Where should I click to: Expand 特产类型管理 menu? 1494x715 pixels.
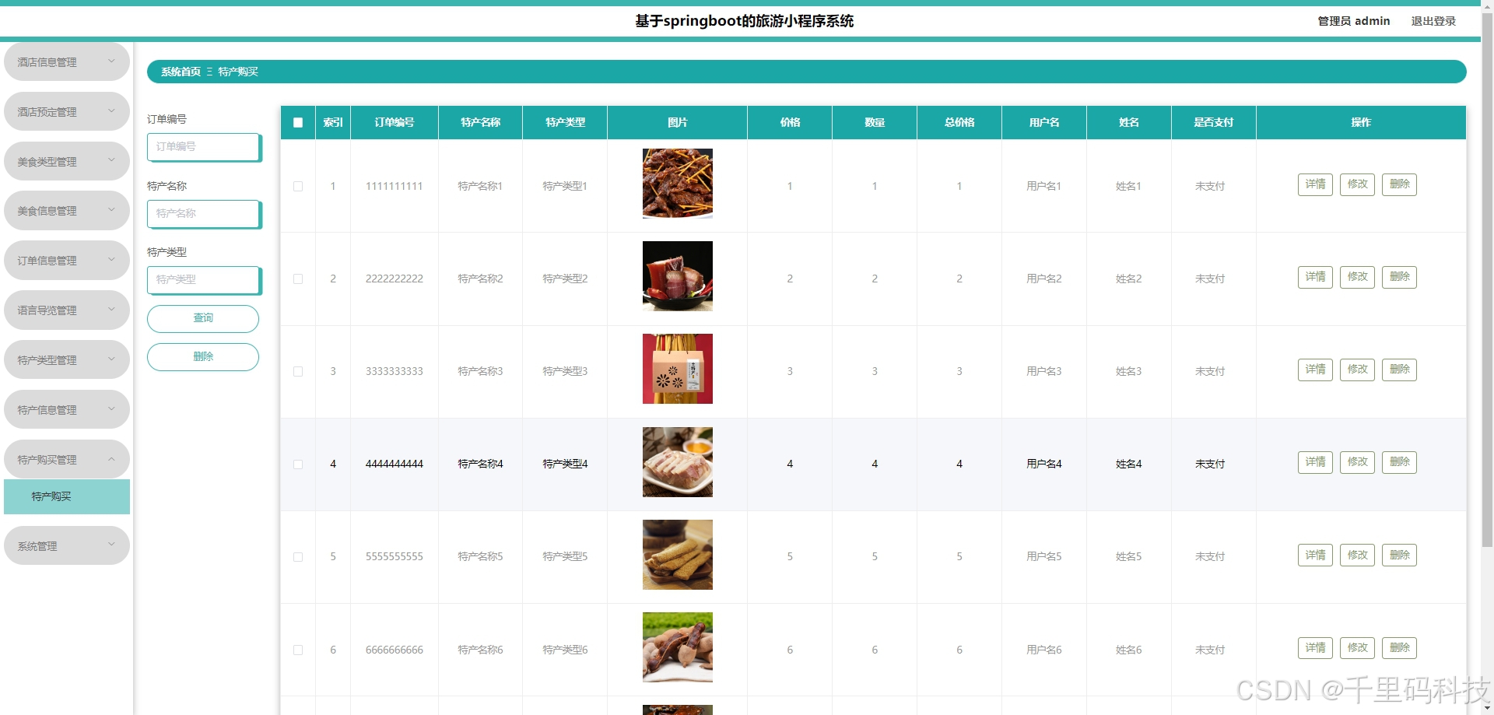(x=67, y=359)
